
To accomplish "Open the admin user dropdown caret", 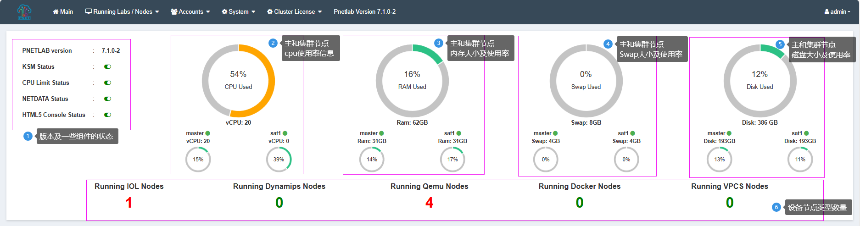I will (x=849, y=12).
